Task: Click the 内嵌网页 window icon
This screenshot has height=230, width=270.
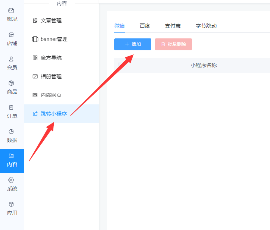Action: [35, 95]
